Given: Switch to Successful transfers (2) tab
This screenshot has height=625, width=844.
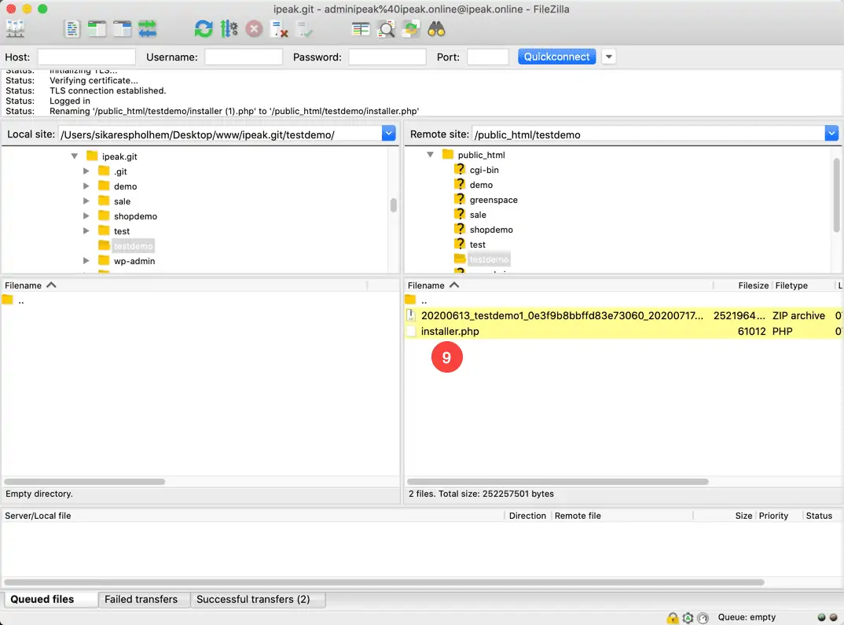Looking at the screenshot, I should tap(253, 599).
